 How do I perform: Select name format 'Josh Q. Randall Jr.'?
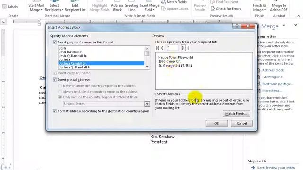101,56
